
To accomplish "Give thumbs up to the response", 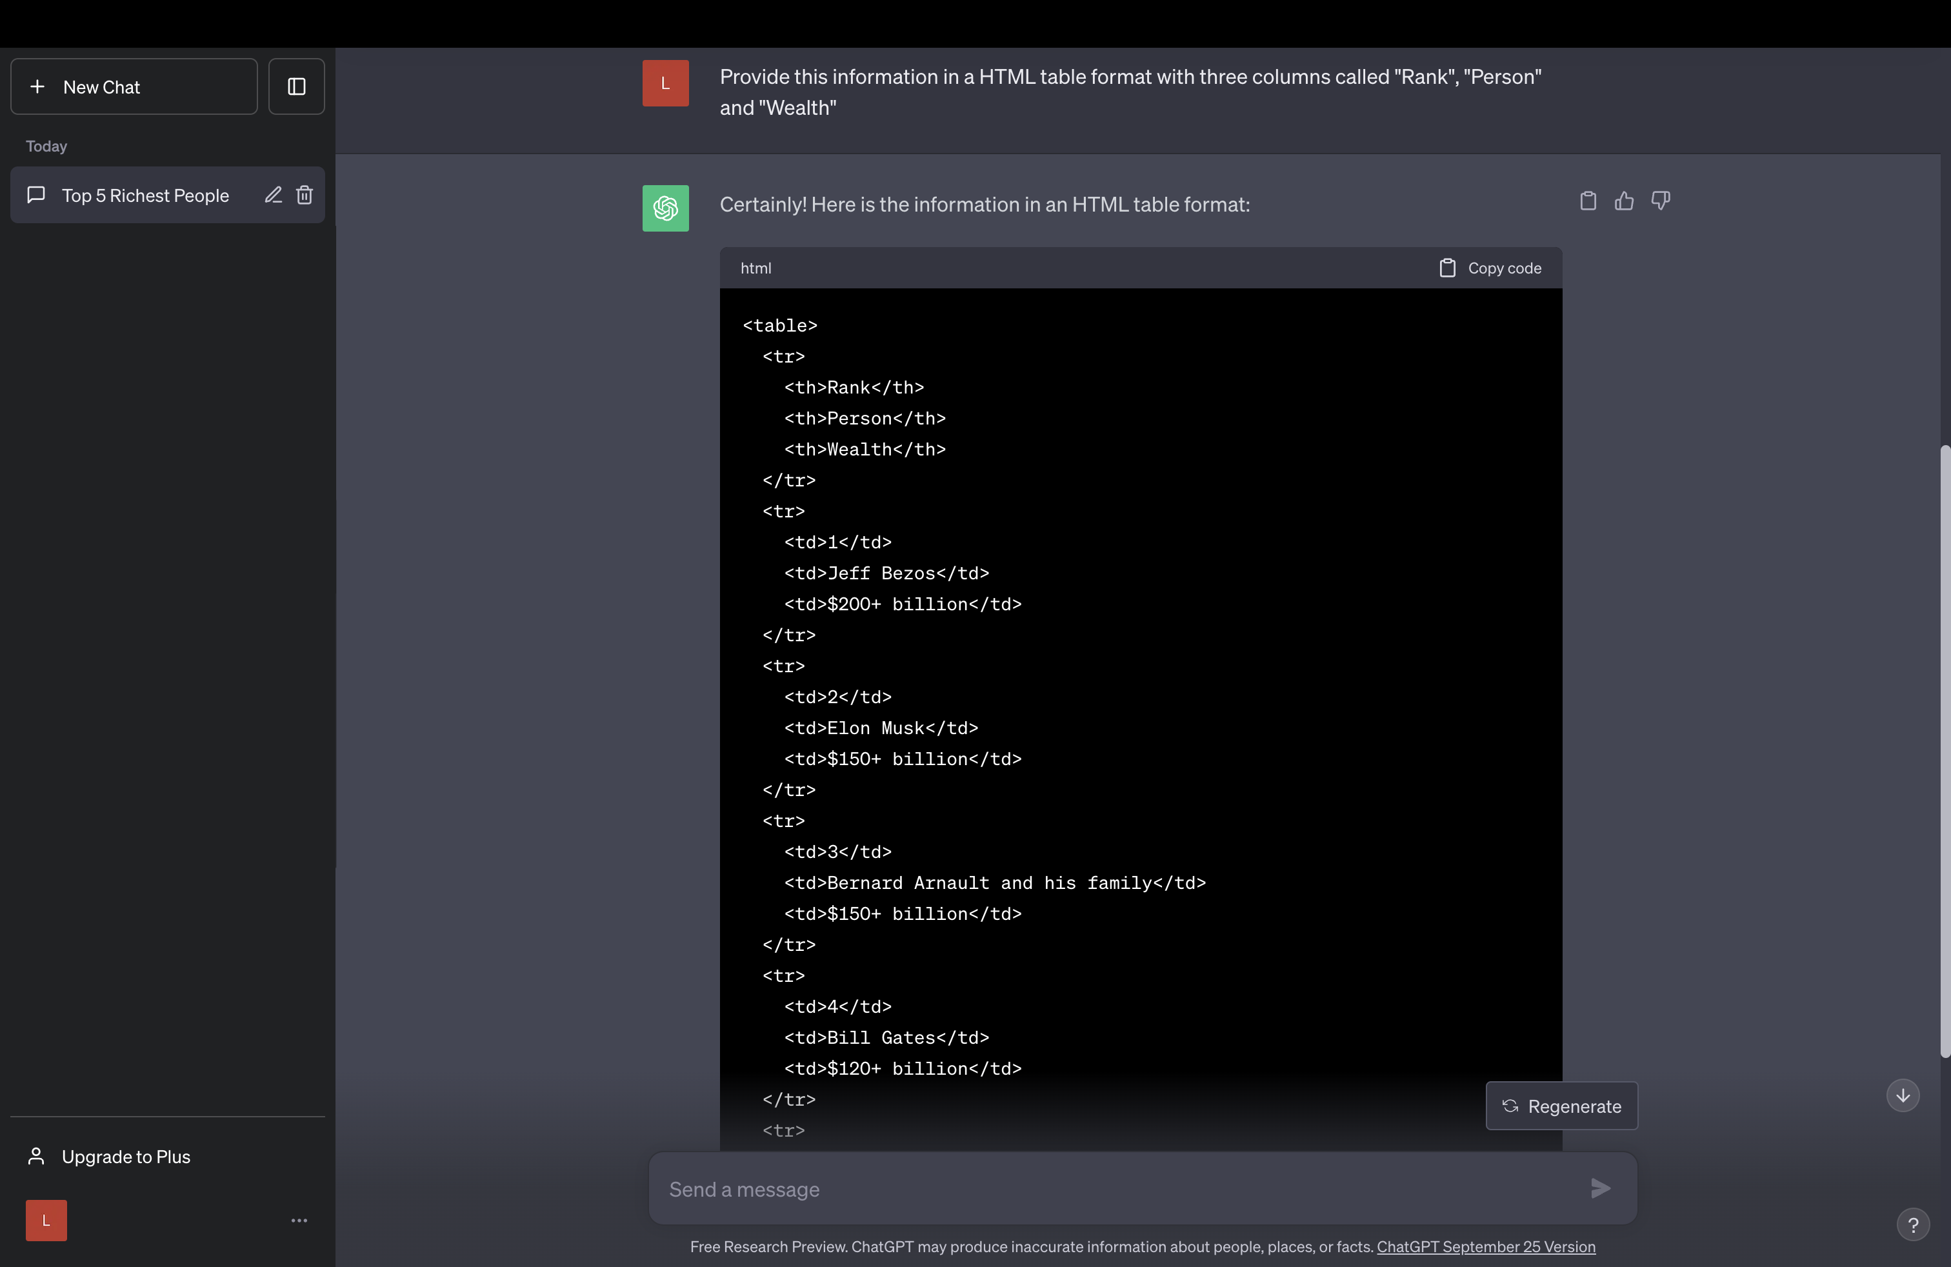I will (1624, 201).
